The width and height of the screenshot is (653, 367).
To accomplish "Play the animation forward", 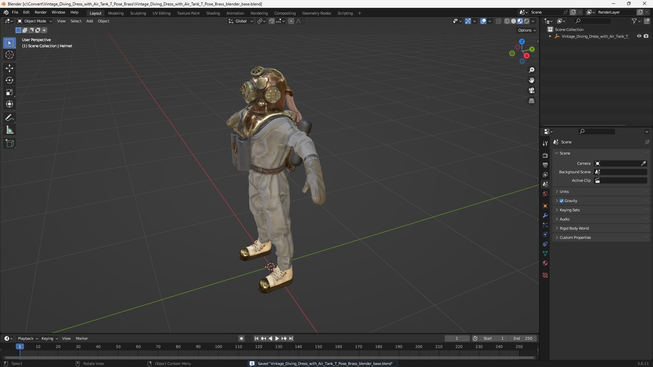I will point(277,338).
